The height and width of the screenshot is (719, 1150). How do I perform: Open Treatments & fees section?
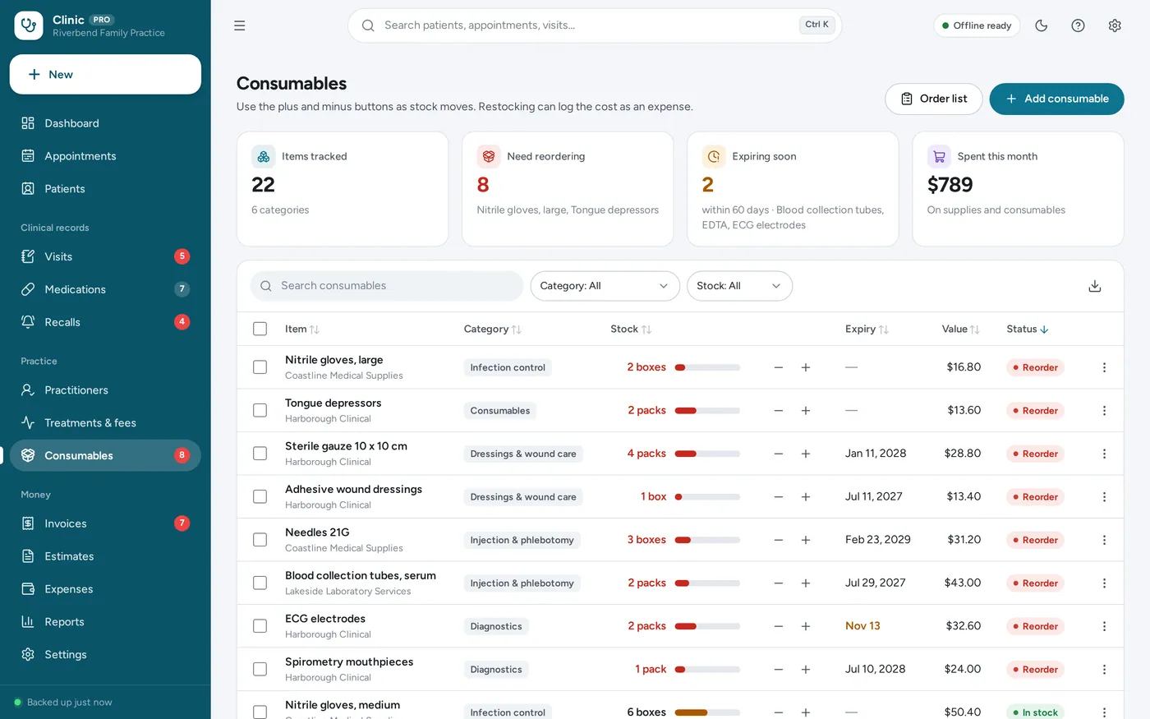(x=105, y=423)
